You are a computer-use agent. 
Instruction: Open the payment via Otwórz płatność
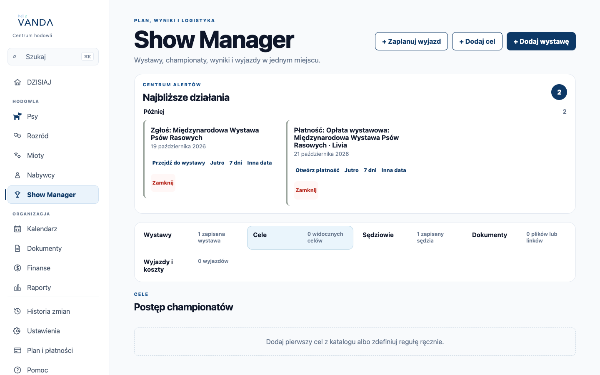point(317,170)
